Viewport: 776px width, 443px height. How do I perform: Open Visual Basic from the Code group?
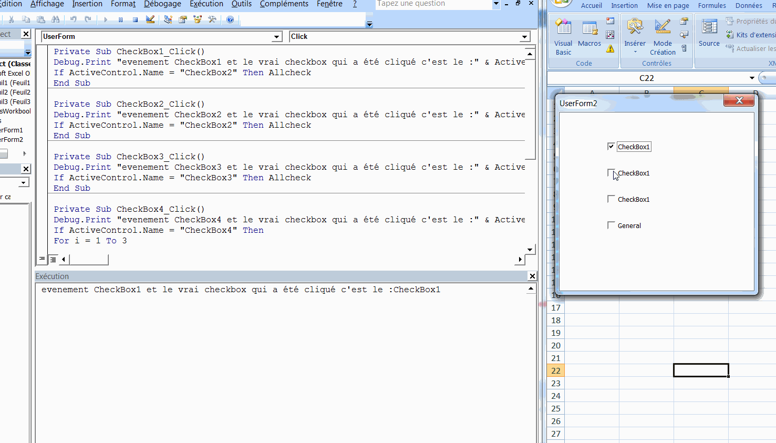point(563,38)
